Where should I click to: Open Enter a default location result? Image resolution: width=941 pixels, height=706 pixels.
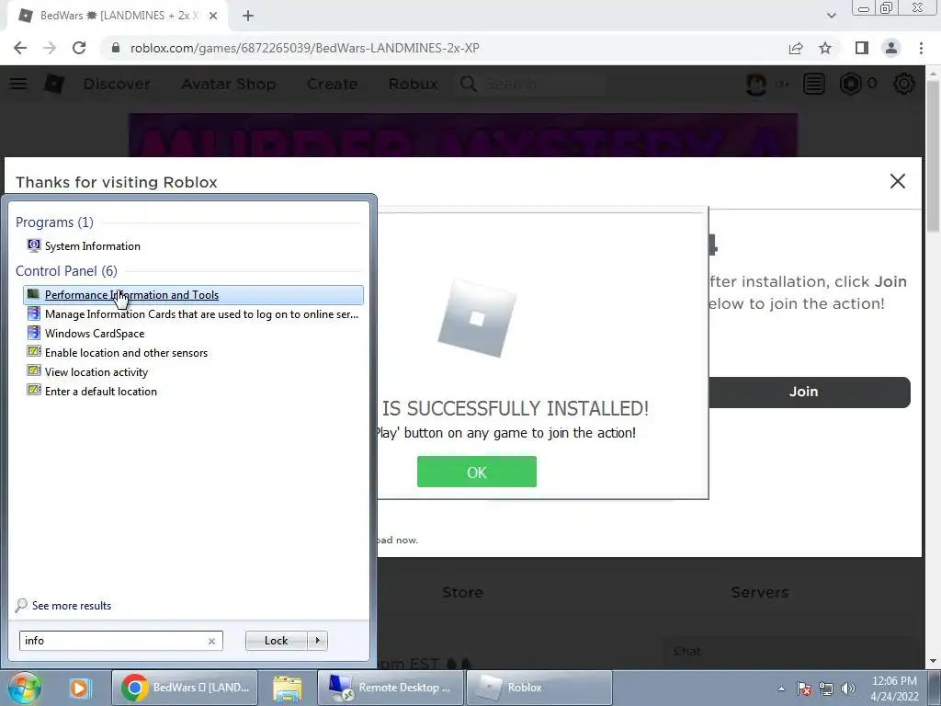coord(93,391)
